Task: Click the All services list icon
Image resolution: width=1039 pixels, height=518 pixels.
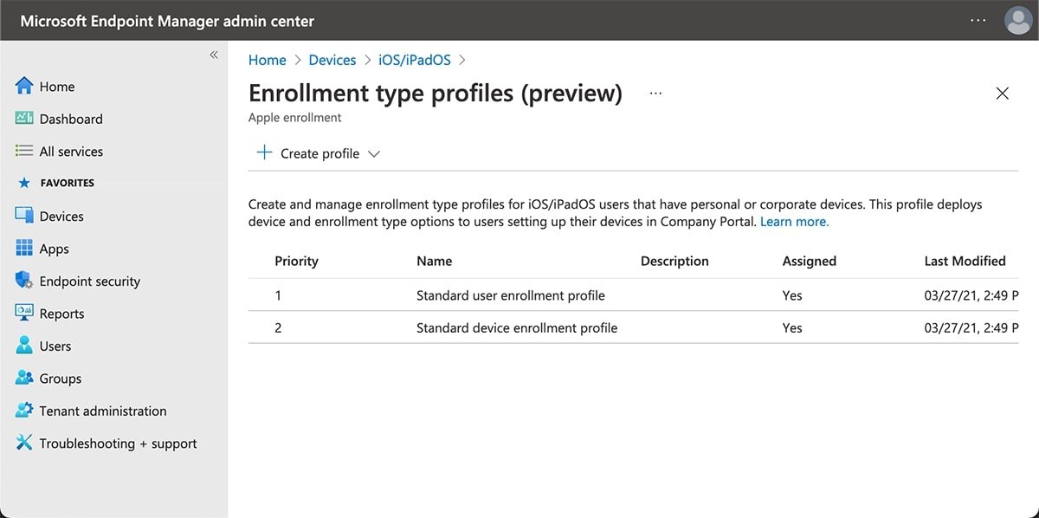Action: click(x=24, y=151)
